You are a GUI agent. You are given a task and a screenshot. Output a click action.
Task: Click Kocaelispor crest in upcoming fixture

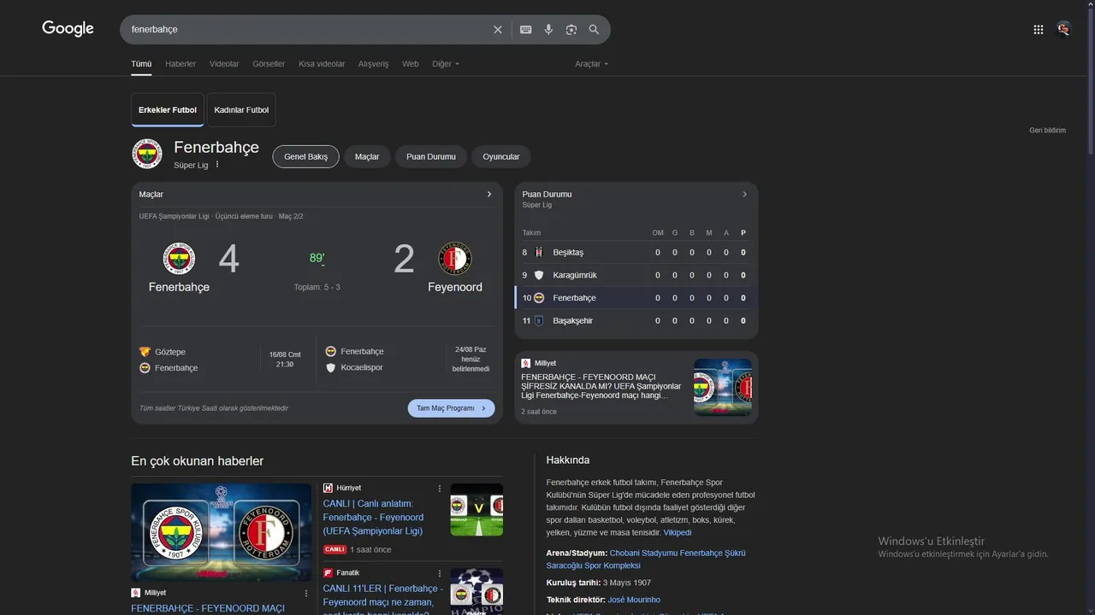(331, 367)
